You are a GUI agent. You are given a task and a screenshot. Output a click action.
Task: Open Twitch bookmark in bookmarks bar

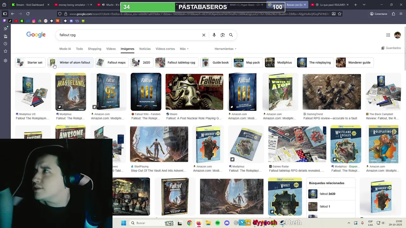tap(4, 21)
